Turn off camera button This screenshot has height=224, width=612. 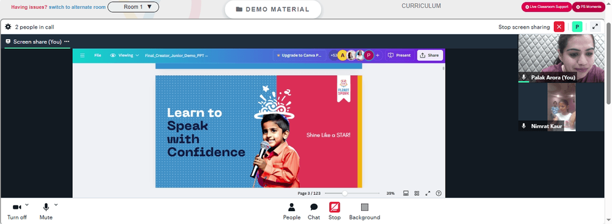[17, 211]
